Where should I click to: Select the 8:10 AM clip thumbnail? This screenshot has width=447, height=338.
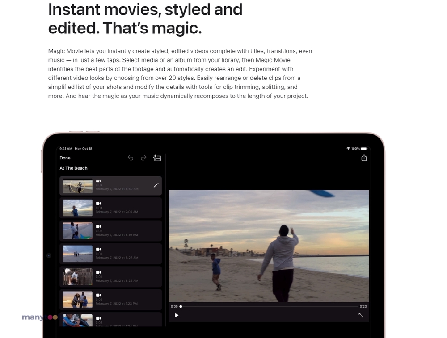(x=77, y=231)
